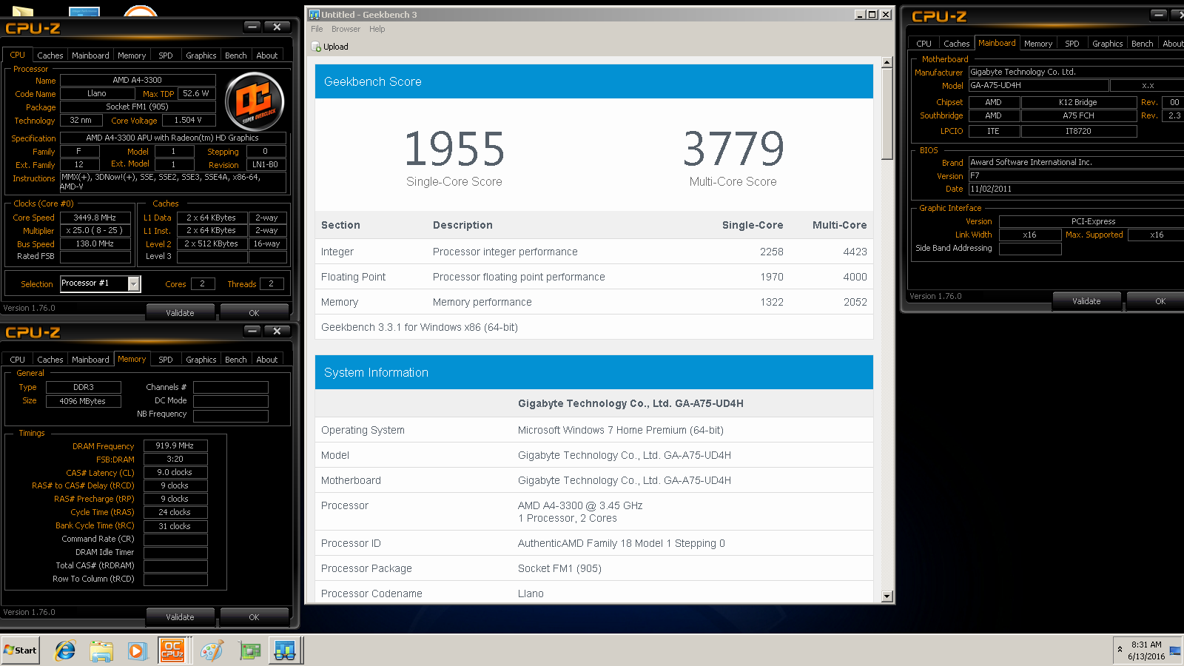Open the Geekbench File menu

point(317,29)
